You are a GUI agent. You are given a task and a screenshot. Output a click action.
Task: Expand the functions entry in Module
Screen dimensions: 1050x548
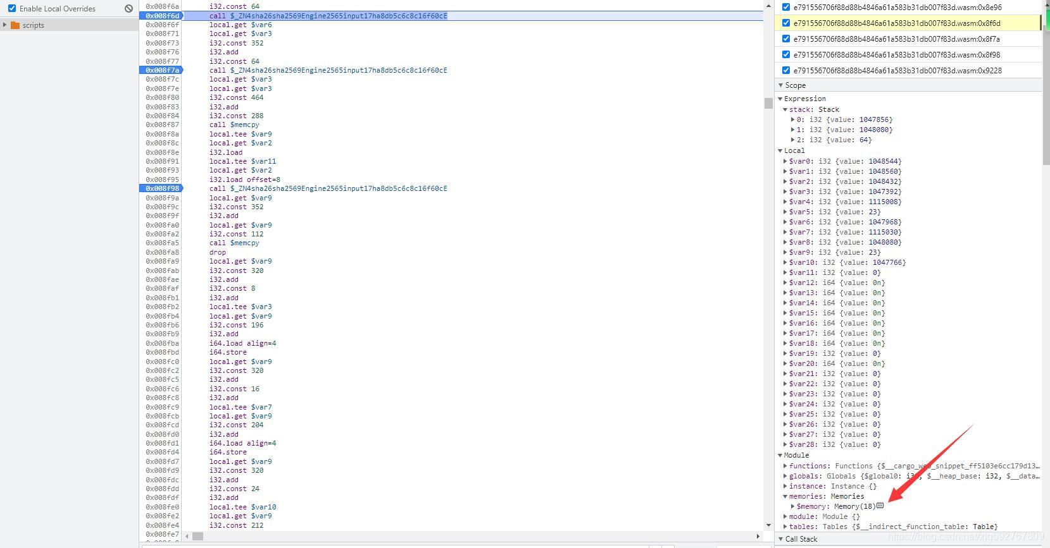click(785, 466)
